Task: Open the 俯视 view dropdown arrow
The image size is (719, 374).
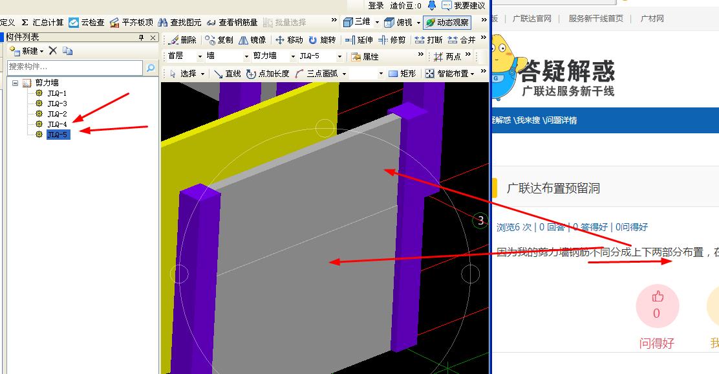Action: (418, 23)
